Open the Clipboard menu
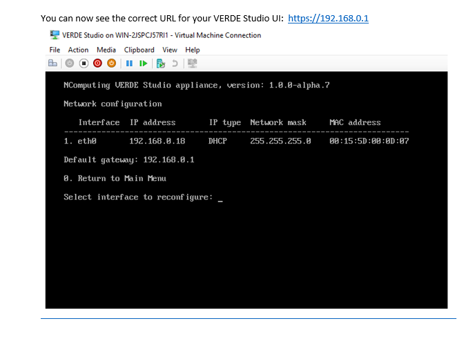Screen dimensions: 473x350 pos(139,50)
